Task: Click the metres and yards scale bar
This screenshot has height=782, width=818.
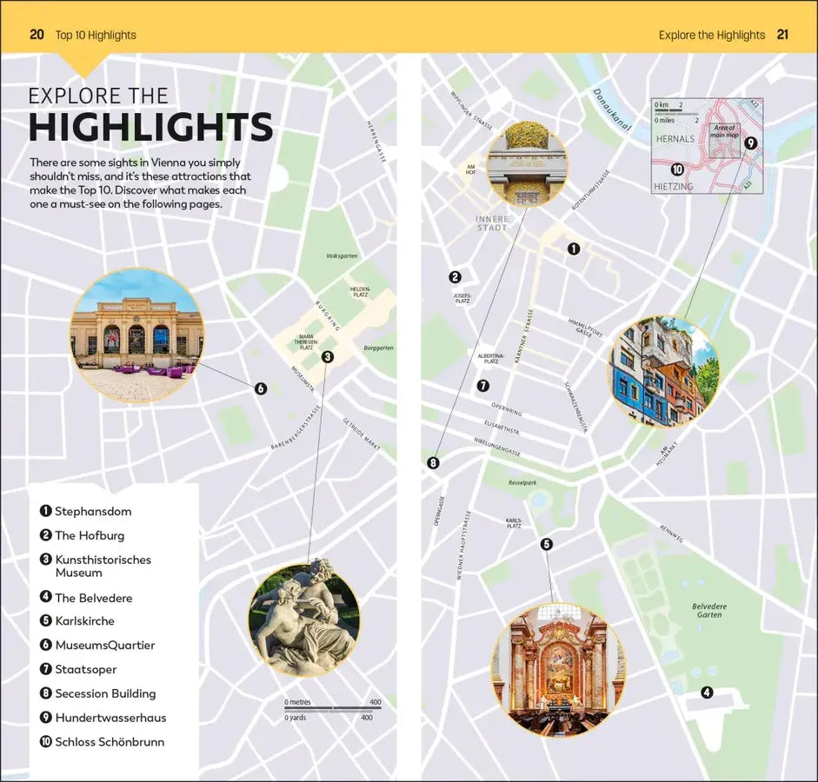Action: pyautogui.click(x=333, y=709)
